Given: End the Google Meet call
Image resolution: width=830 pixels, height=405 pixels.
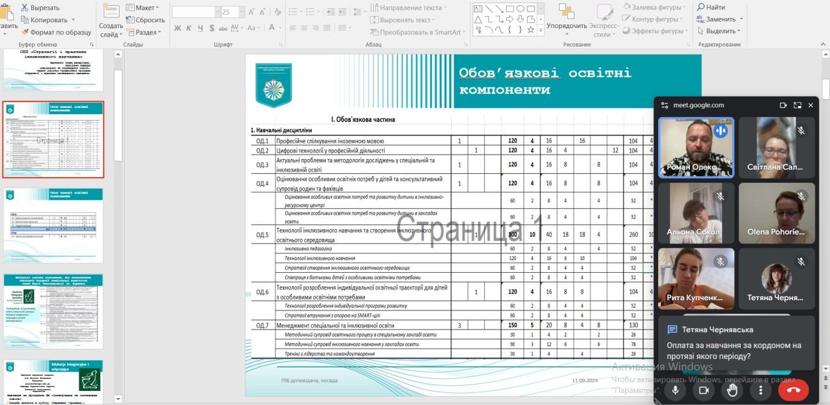Looking at the screenshot, I should (x=793, y=389).
